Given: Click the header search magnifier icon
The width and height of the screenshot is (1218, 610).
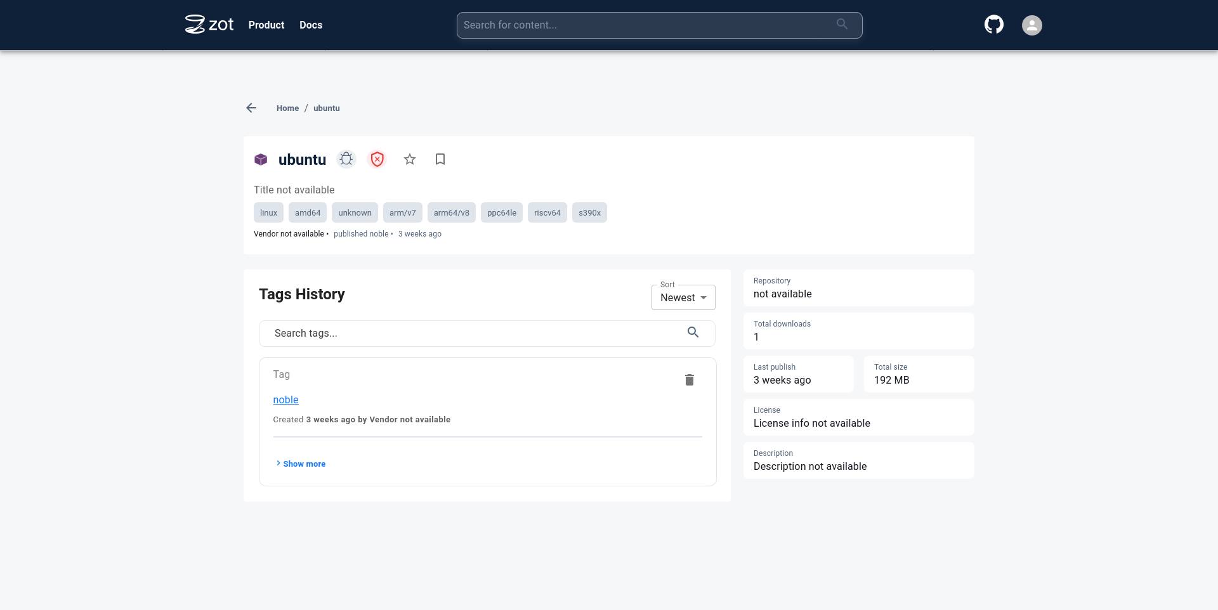Looking at the screenshot, I should [x=842, y=24].
